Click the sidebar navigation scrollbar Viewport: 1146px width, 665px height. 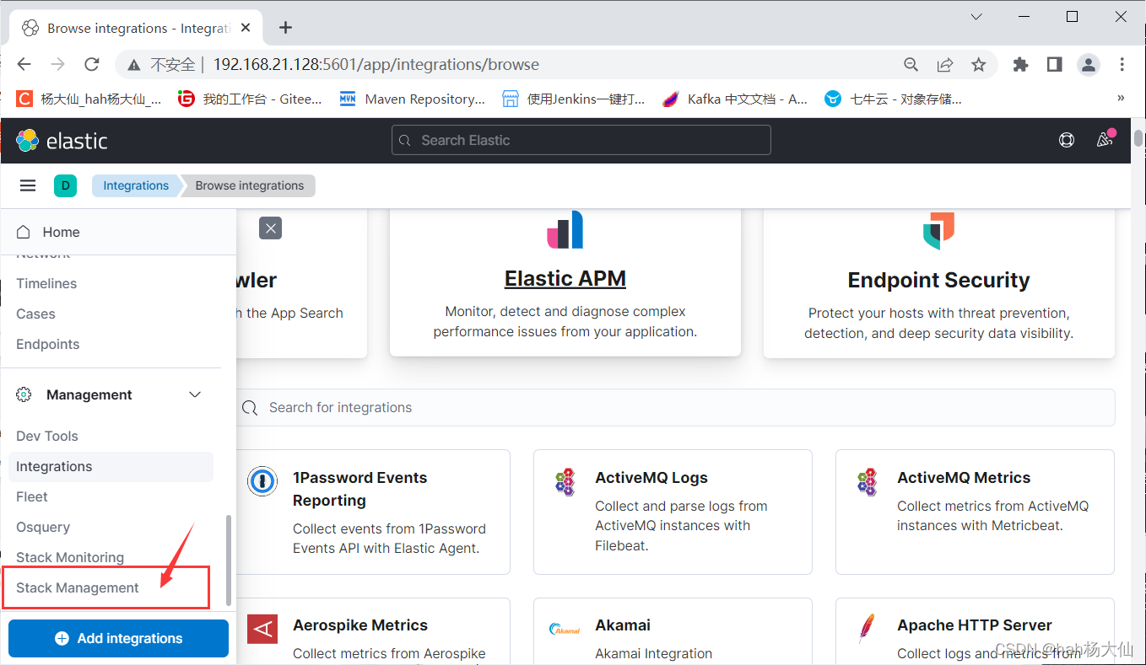click(228, 560)
